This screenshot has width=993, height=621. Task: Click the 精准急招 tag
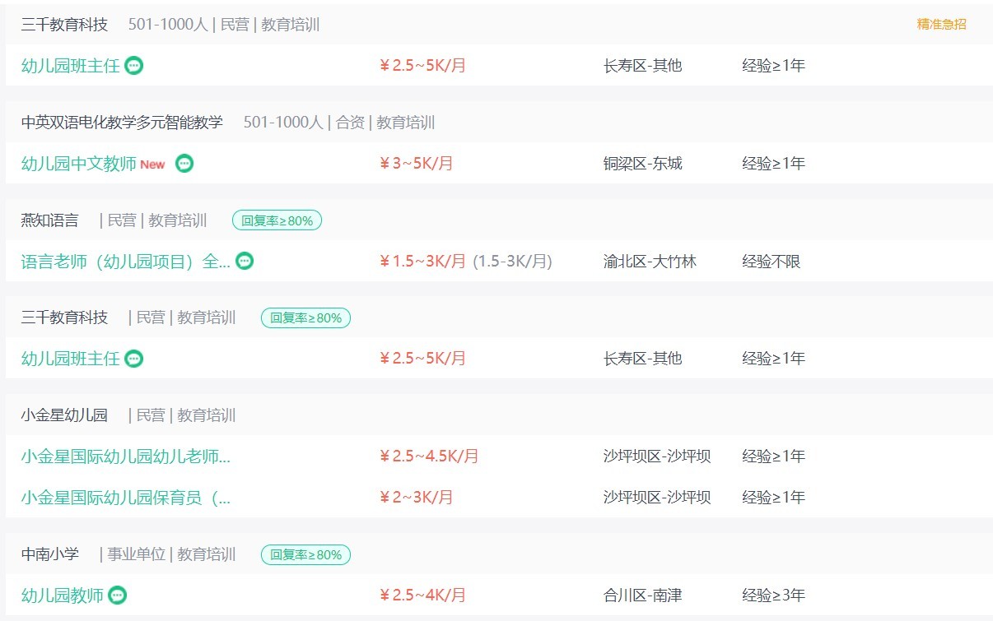(x=942, y=25)
